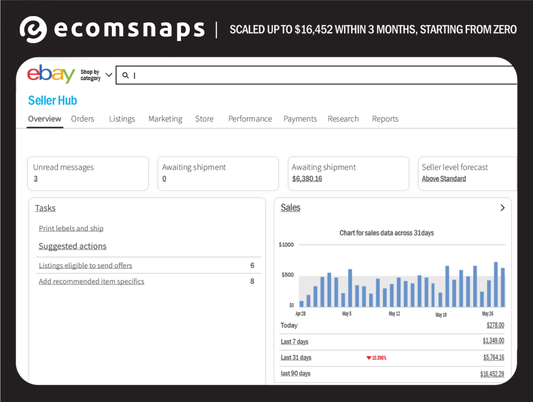The image size is (533, 402).
Task: Open the Last 31 days link
Action: 296,357
